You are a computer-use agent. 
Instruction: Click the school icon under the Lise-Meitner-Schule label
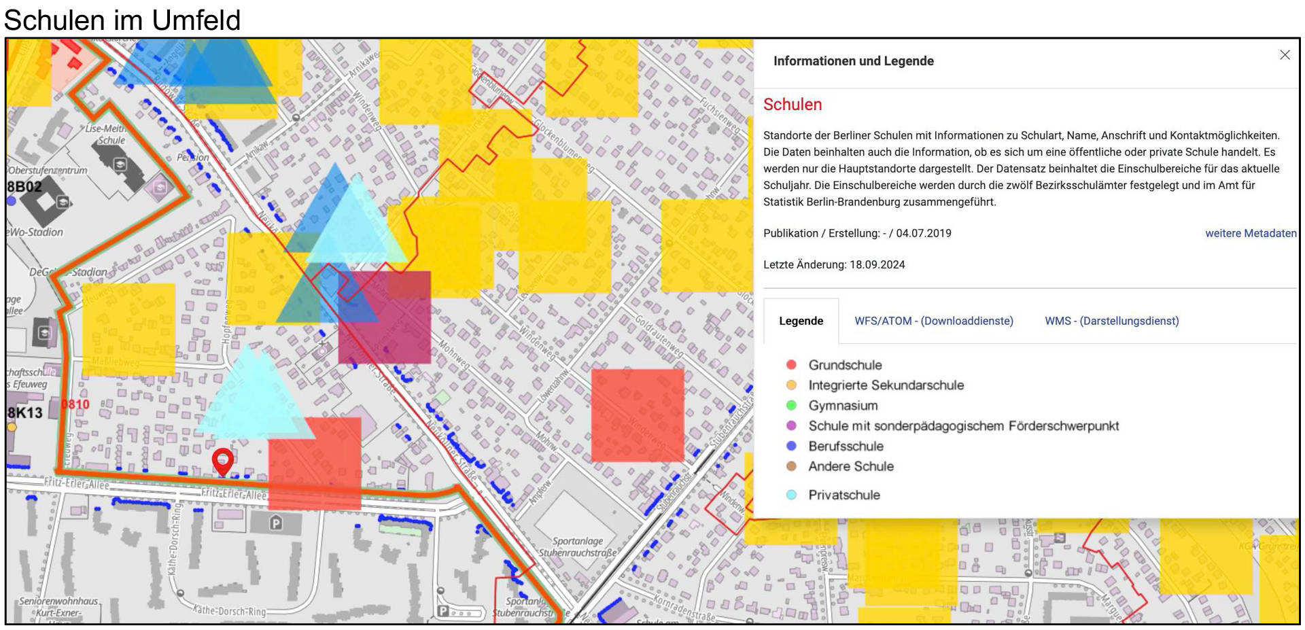[x=120, y=164]
